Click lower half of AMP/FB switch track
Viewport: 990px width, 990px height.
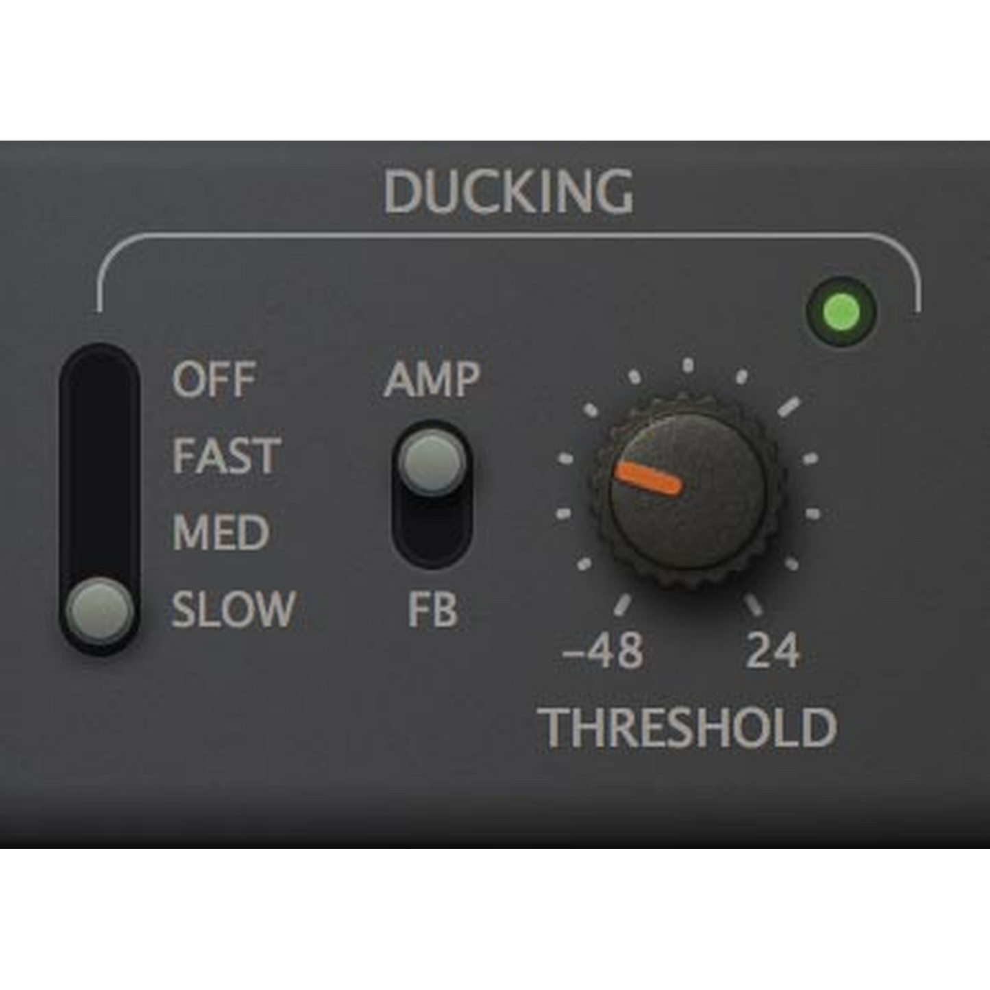pos(432,534)
